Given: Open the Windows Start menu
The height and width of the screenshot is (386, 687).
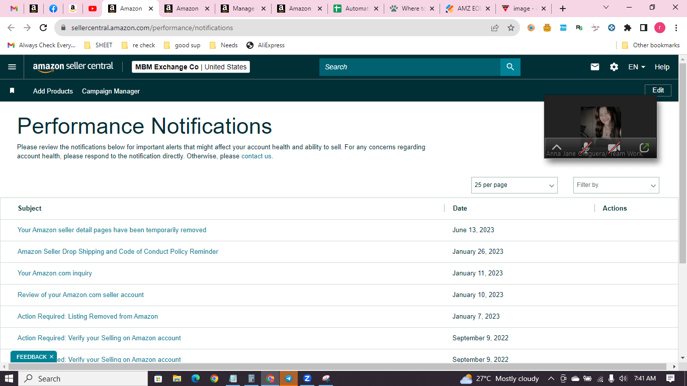Looking at the screenshot, I should click(x=9, y=378).
